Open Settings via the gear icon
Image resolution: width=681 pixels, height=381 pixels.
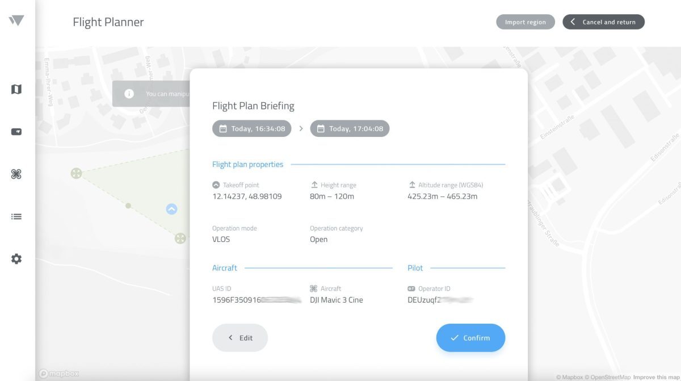click(16, 258)
